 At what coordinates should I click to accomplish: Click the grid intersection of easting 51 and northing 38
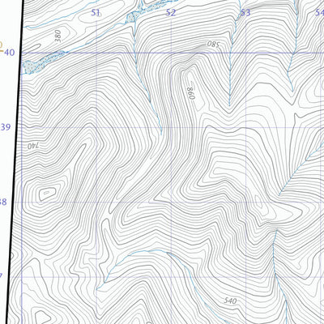click(x=96, y=202)
